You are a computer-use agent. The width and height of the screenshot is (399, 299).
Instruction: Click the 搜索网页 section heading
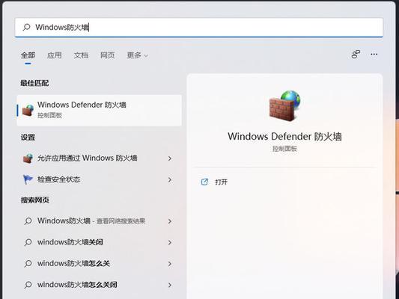[x=35, y=200]
